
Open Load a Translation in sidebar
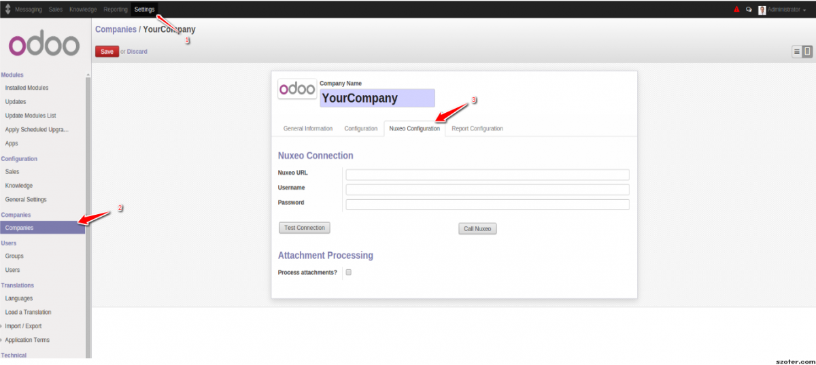(x=28, y=312)
